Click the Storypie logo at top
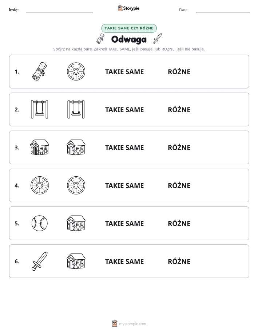Screen dimensions: 258x334 pyautogui.click(x=128, y=8)
